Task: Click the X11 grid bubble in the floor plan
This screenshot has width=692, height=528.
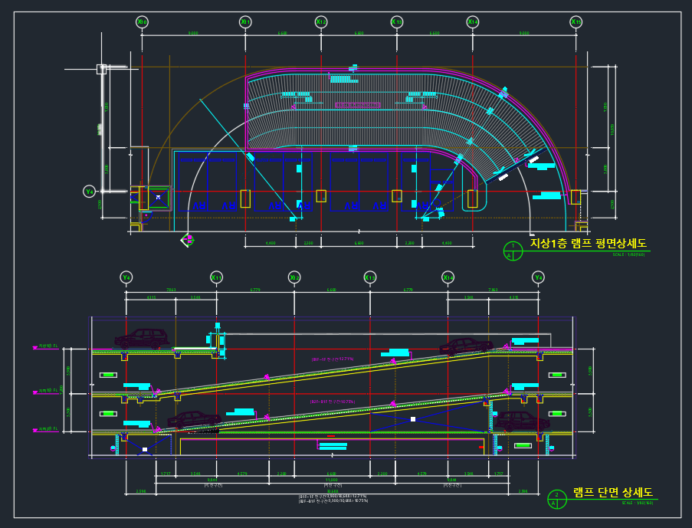Action: [245, 21]
